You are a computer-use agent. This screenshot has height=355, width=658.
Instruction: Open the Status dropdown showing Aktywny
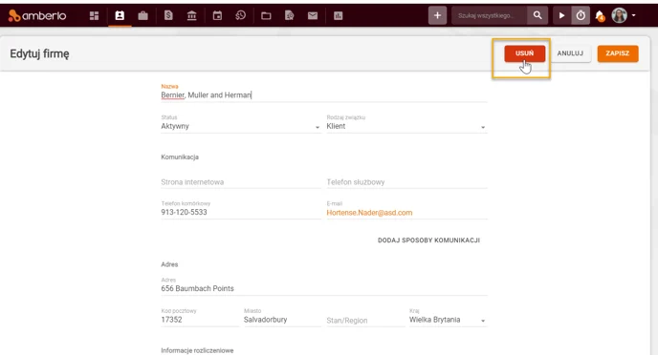(240, 126)
